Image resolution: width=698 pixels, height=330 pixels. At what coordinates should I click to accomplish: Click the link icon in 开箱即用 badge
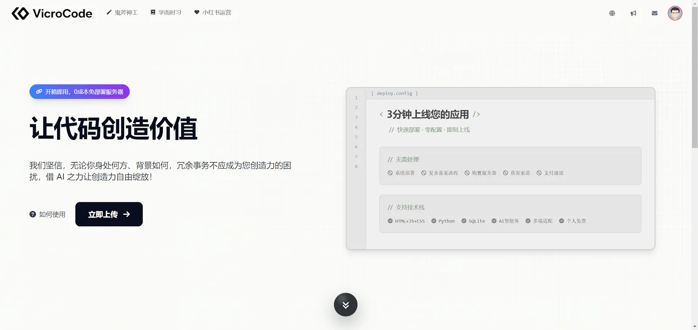point(39,92)
